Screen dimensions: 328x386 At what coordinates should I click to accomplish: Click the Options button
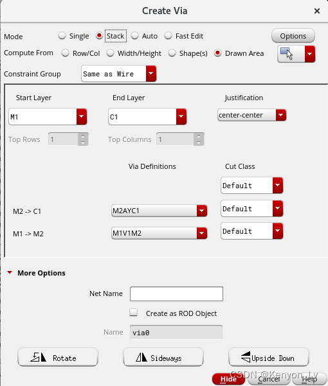[293, 36]
